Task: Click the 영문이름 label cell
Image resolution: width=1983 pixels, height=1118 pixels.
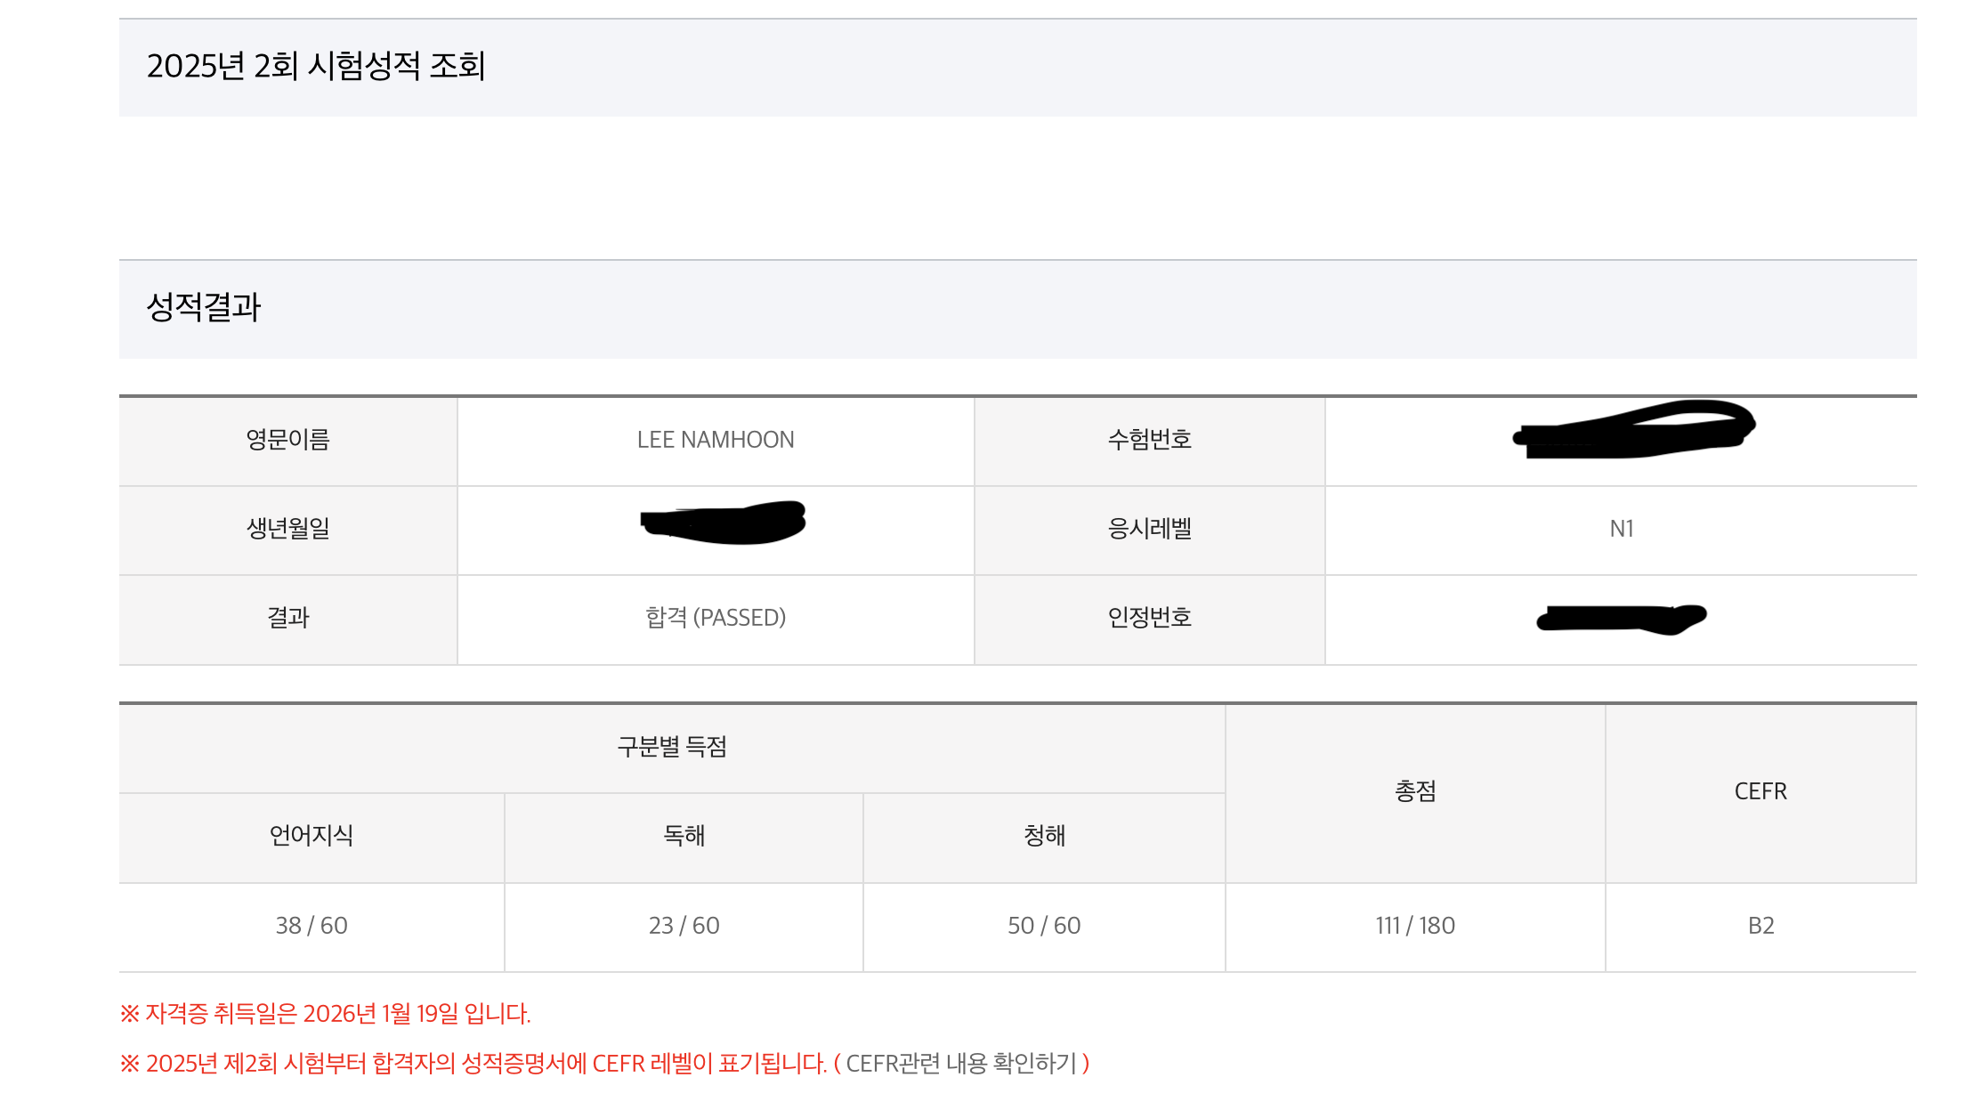Action: [x=287, y=440]
